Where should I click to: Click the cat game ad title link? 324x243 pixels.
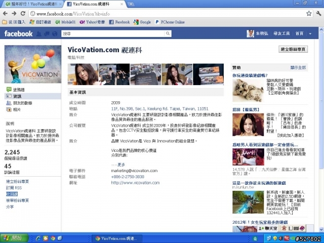point(250,75)
